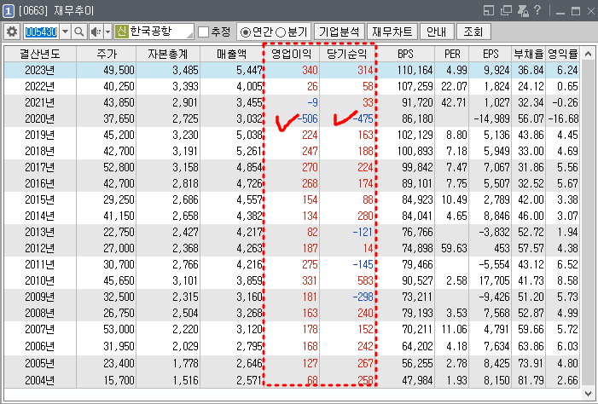This screenshot has height=404, width=598.
Task: Click the pin icon in title bar
Action: (x=523, y=11)
